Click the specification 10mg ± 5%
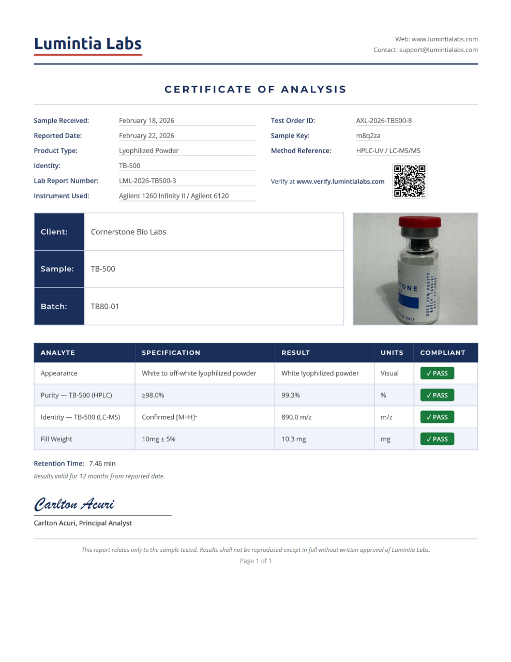This screenshot has width=511, height=662. coord(159,439)
